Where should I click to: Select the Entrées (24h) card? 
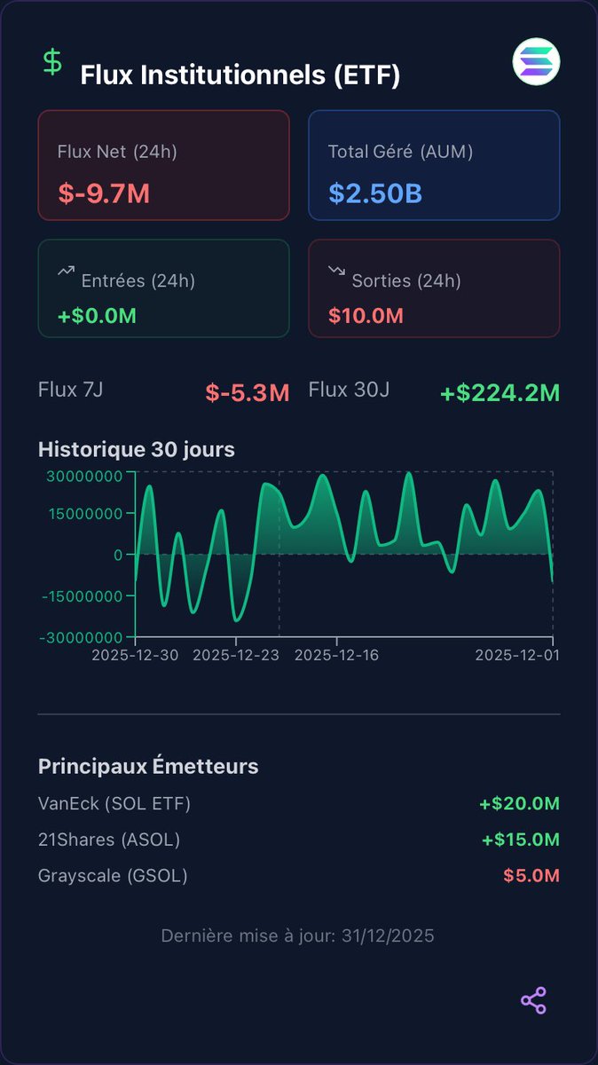pos(164,288)
